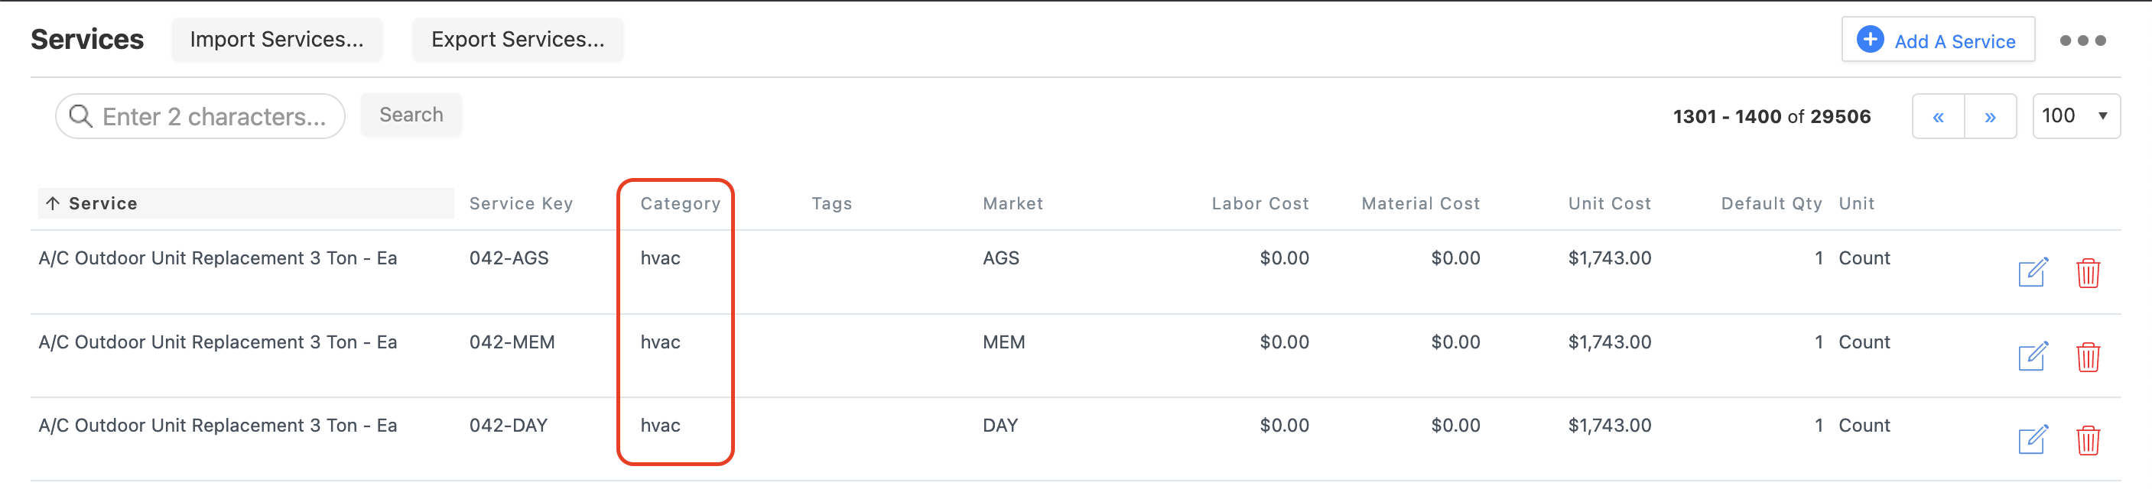Edit the 042-AGS service row
The height and width of the screenshot is (489, 2152).
click(2033, 272)
